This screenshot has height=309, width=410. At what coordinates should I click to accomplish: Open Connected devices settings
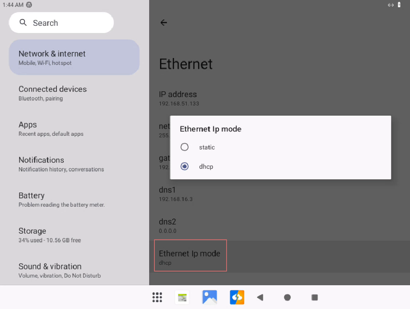point(74,93)
